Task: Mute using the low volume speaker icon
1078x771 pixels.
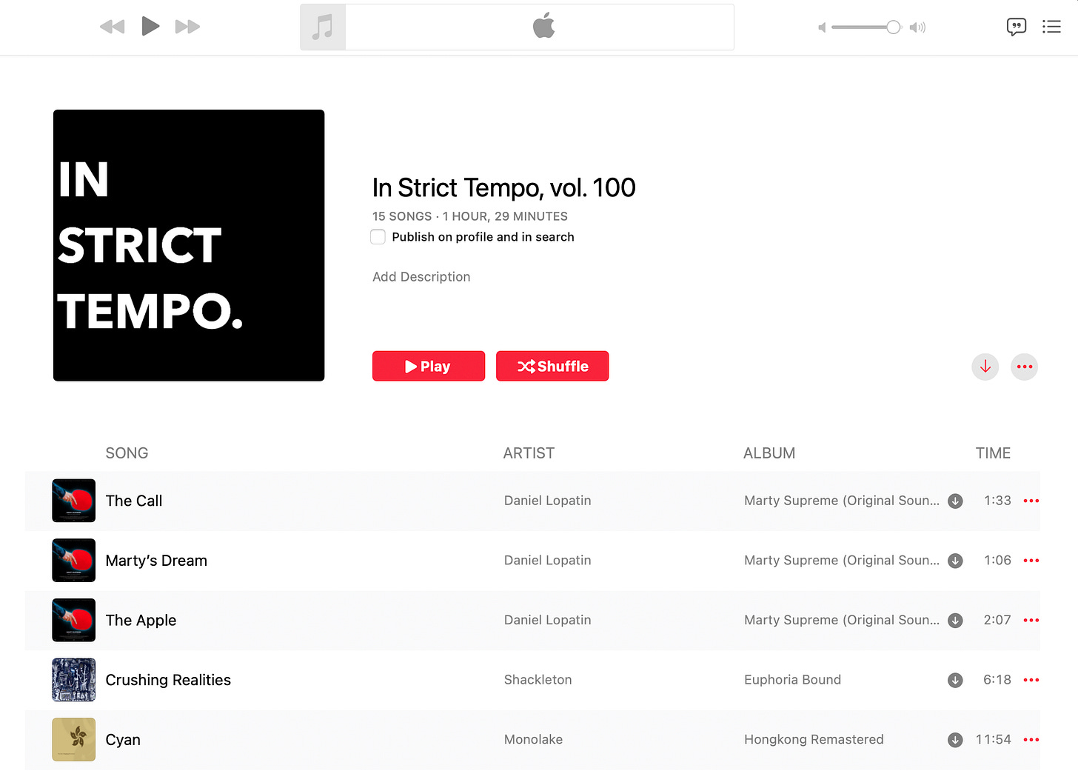Action: pos(822,27)
